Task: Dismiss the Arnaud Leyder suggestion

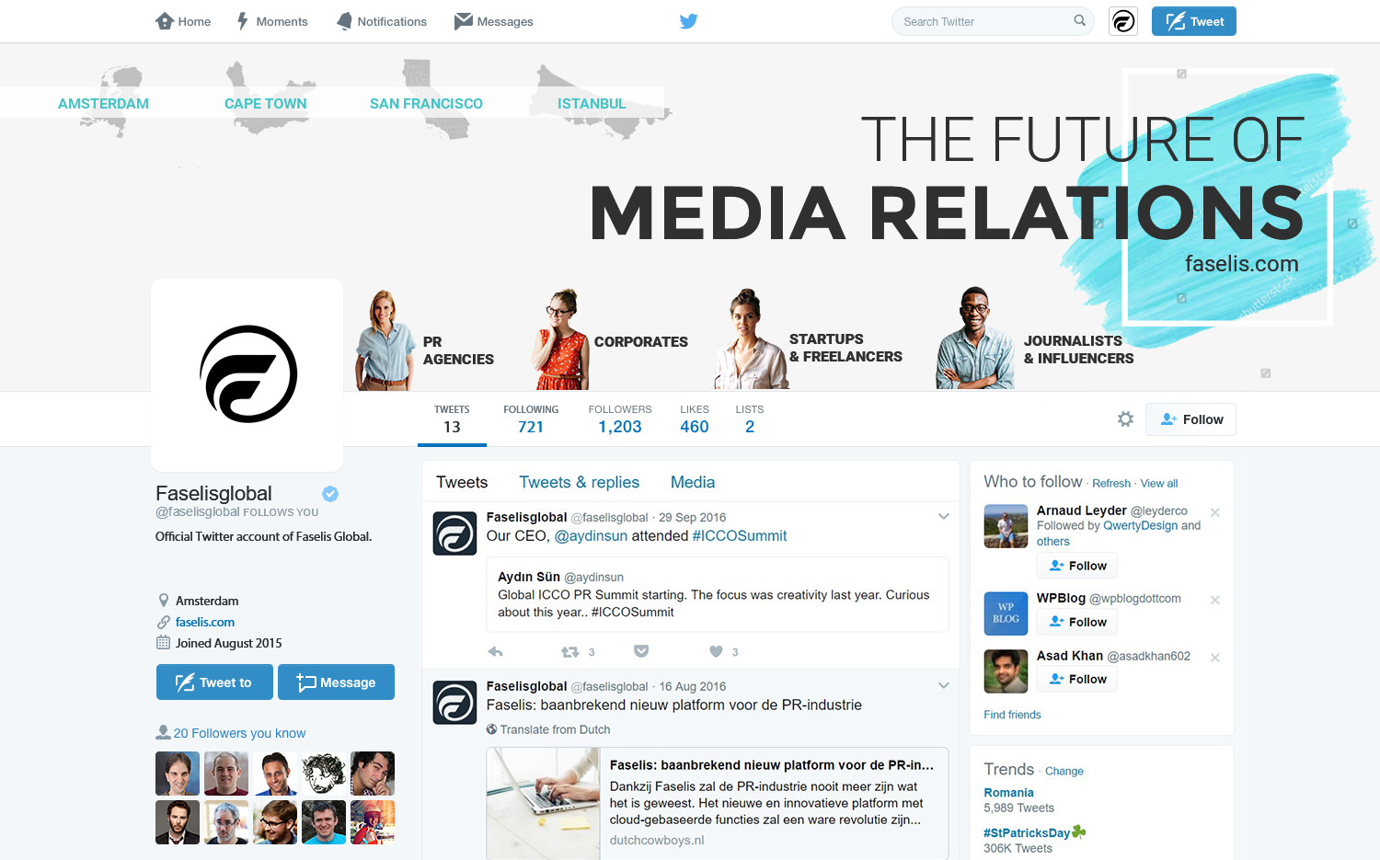Action: 1215,512
